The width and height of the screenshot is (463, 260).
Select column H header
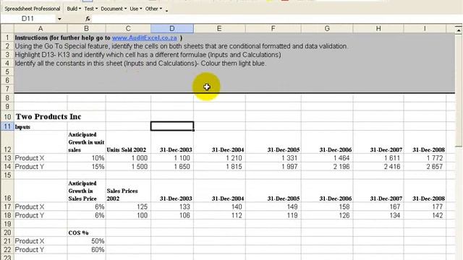(x=378, y=29)
